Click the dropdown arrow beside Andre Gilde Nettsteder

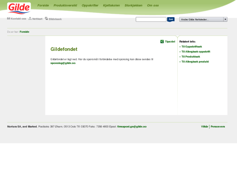point(225,19)
